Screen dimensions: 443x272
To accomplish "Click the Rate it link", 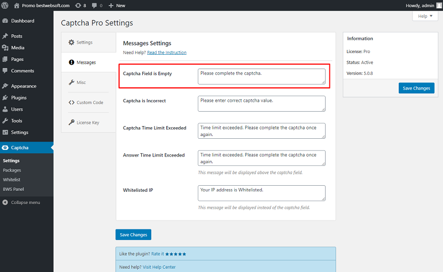I will (x=157, y=254).
